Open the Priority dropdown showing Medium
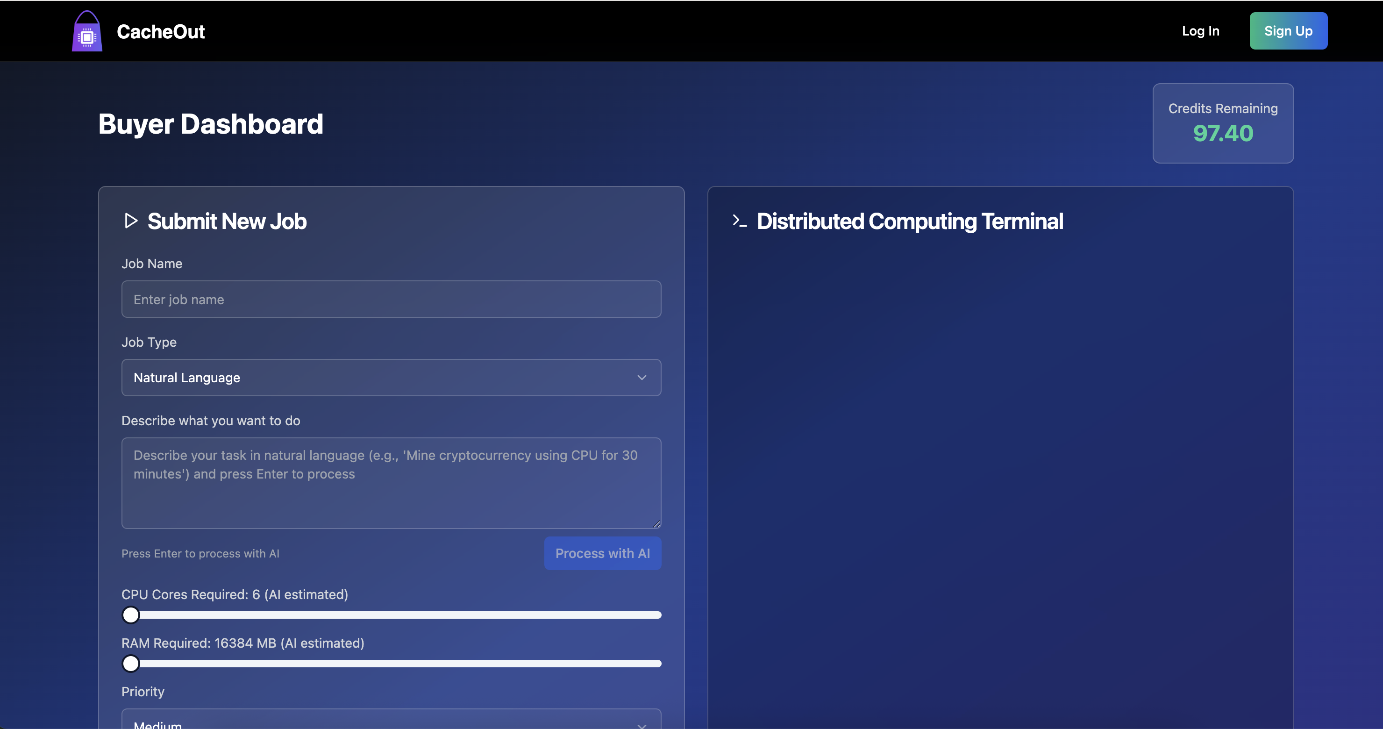The image size is (1383, 729). point(391,722)
